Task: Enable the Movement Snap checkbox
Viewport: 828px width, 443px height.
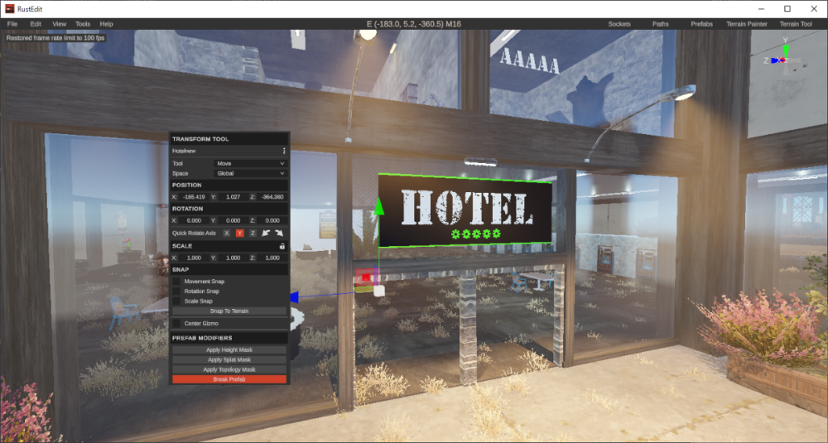Action: [177, 282]
